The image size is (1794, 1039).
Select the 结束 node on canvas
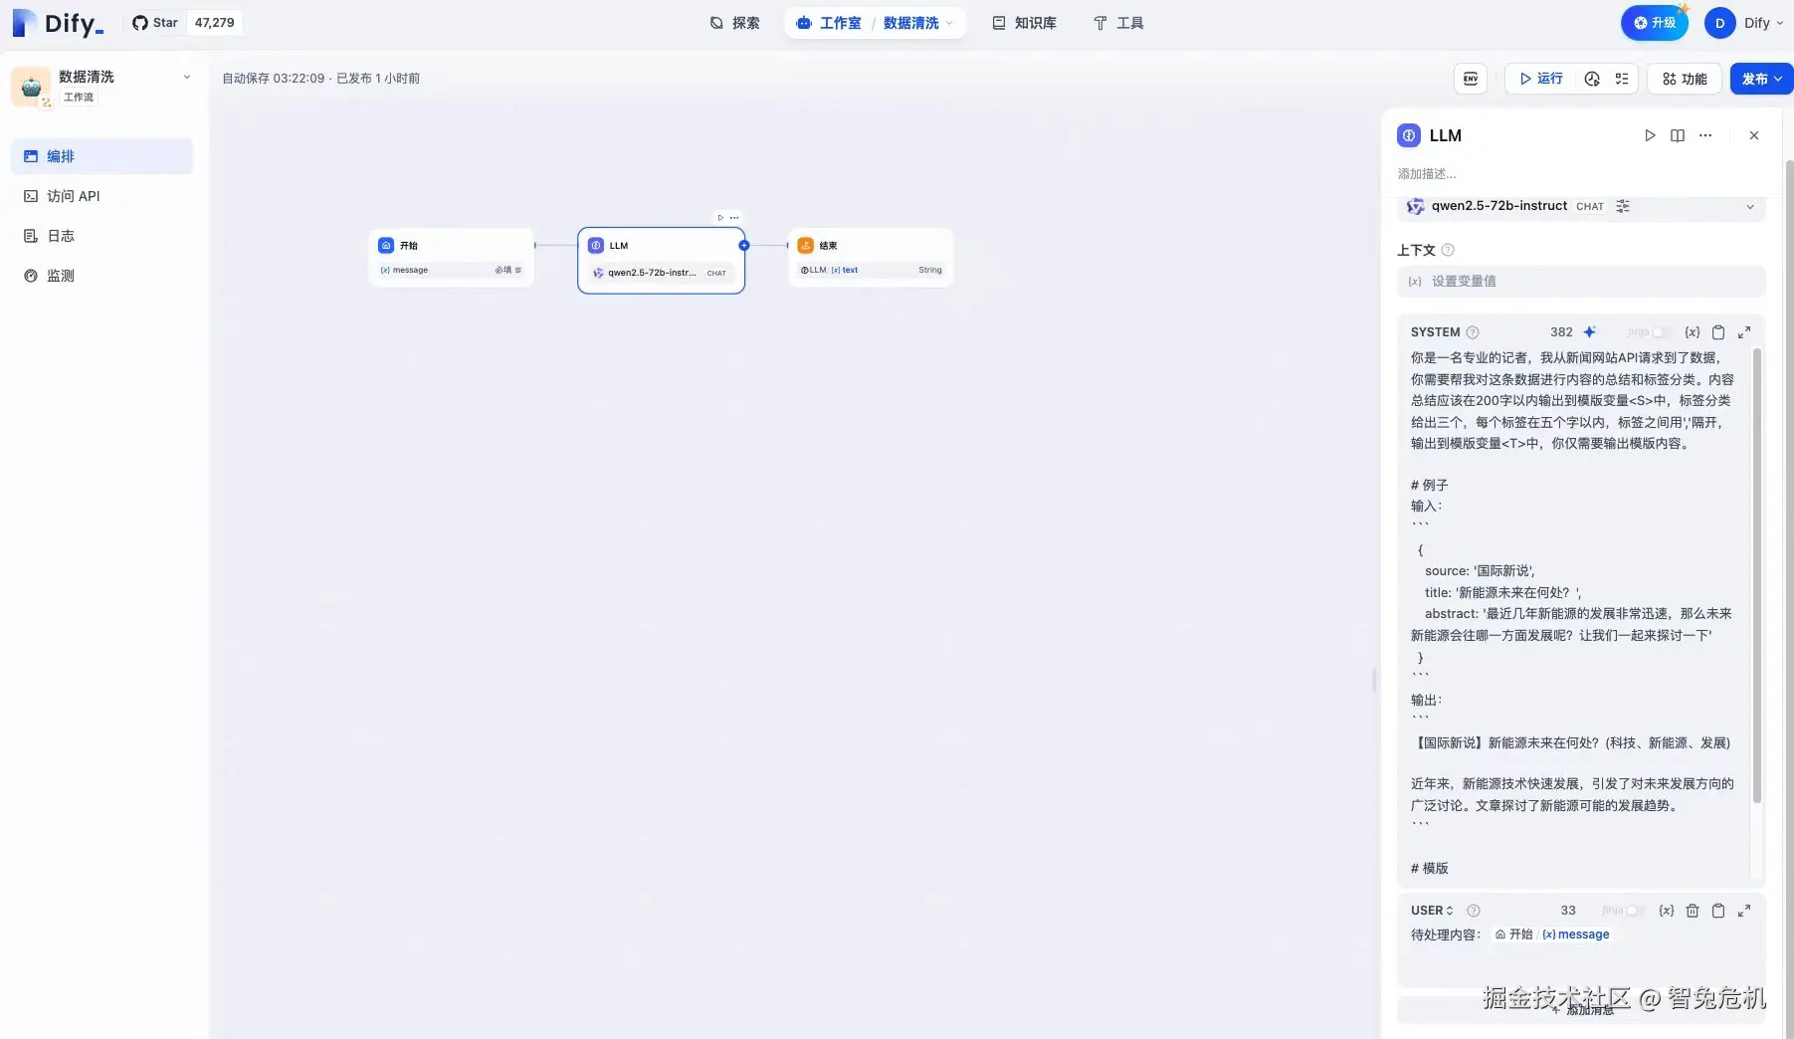[871, 258]
